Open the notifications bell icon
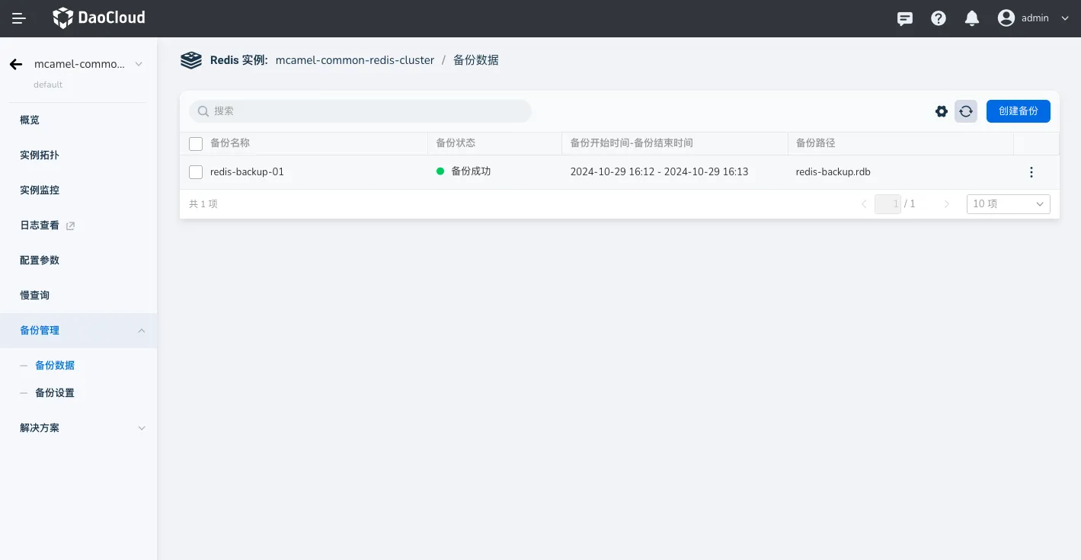Screen dimensions: 1081x560 pos(972,18)
